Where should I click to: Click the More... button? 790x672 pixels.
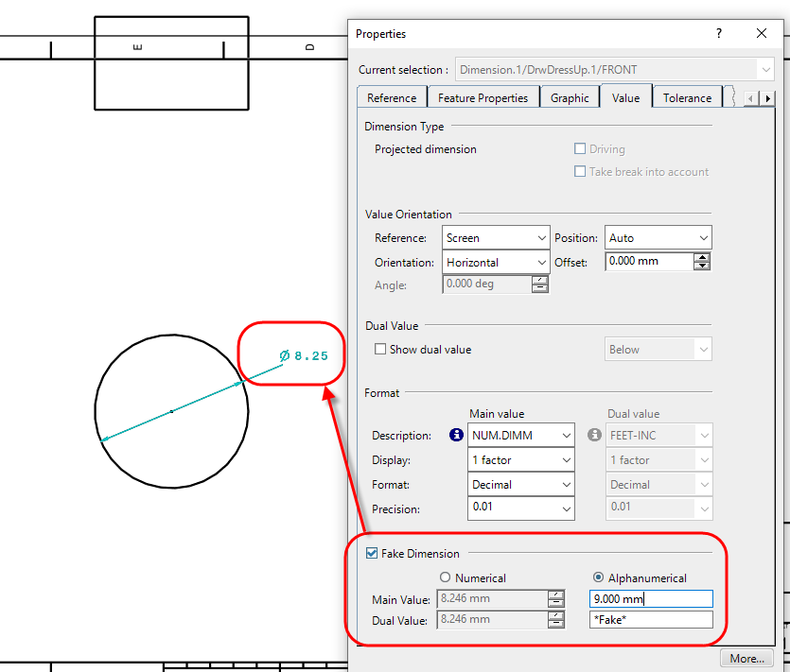coord(746,659)
